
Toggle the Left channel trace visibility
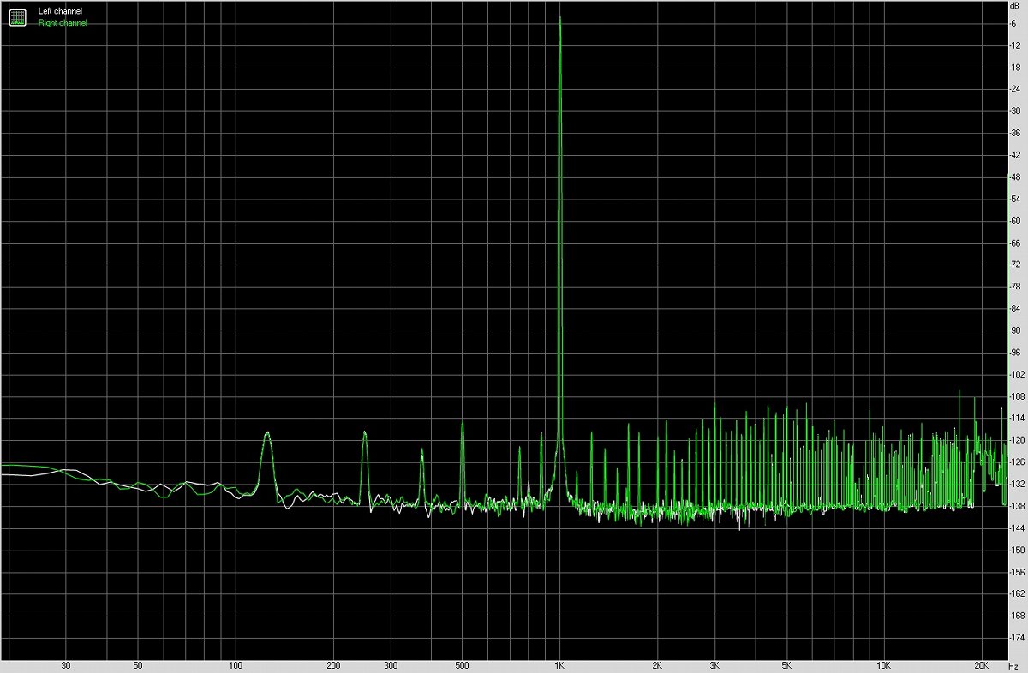point(59,10)
